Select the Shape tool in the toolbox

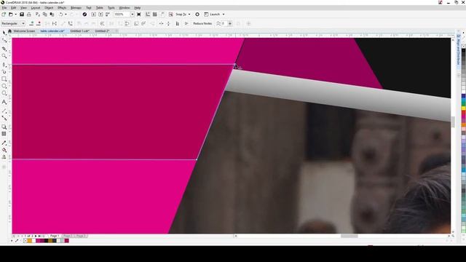click(4, 41)
